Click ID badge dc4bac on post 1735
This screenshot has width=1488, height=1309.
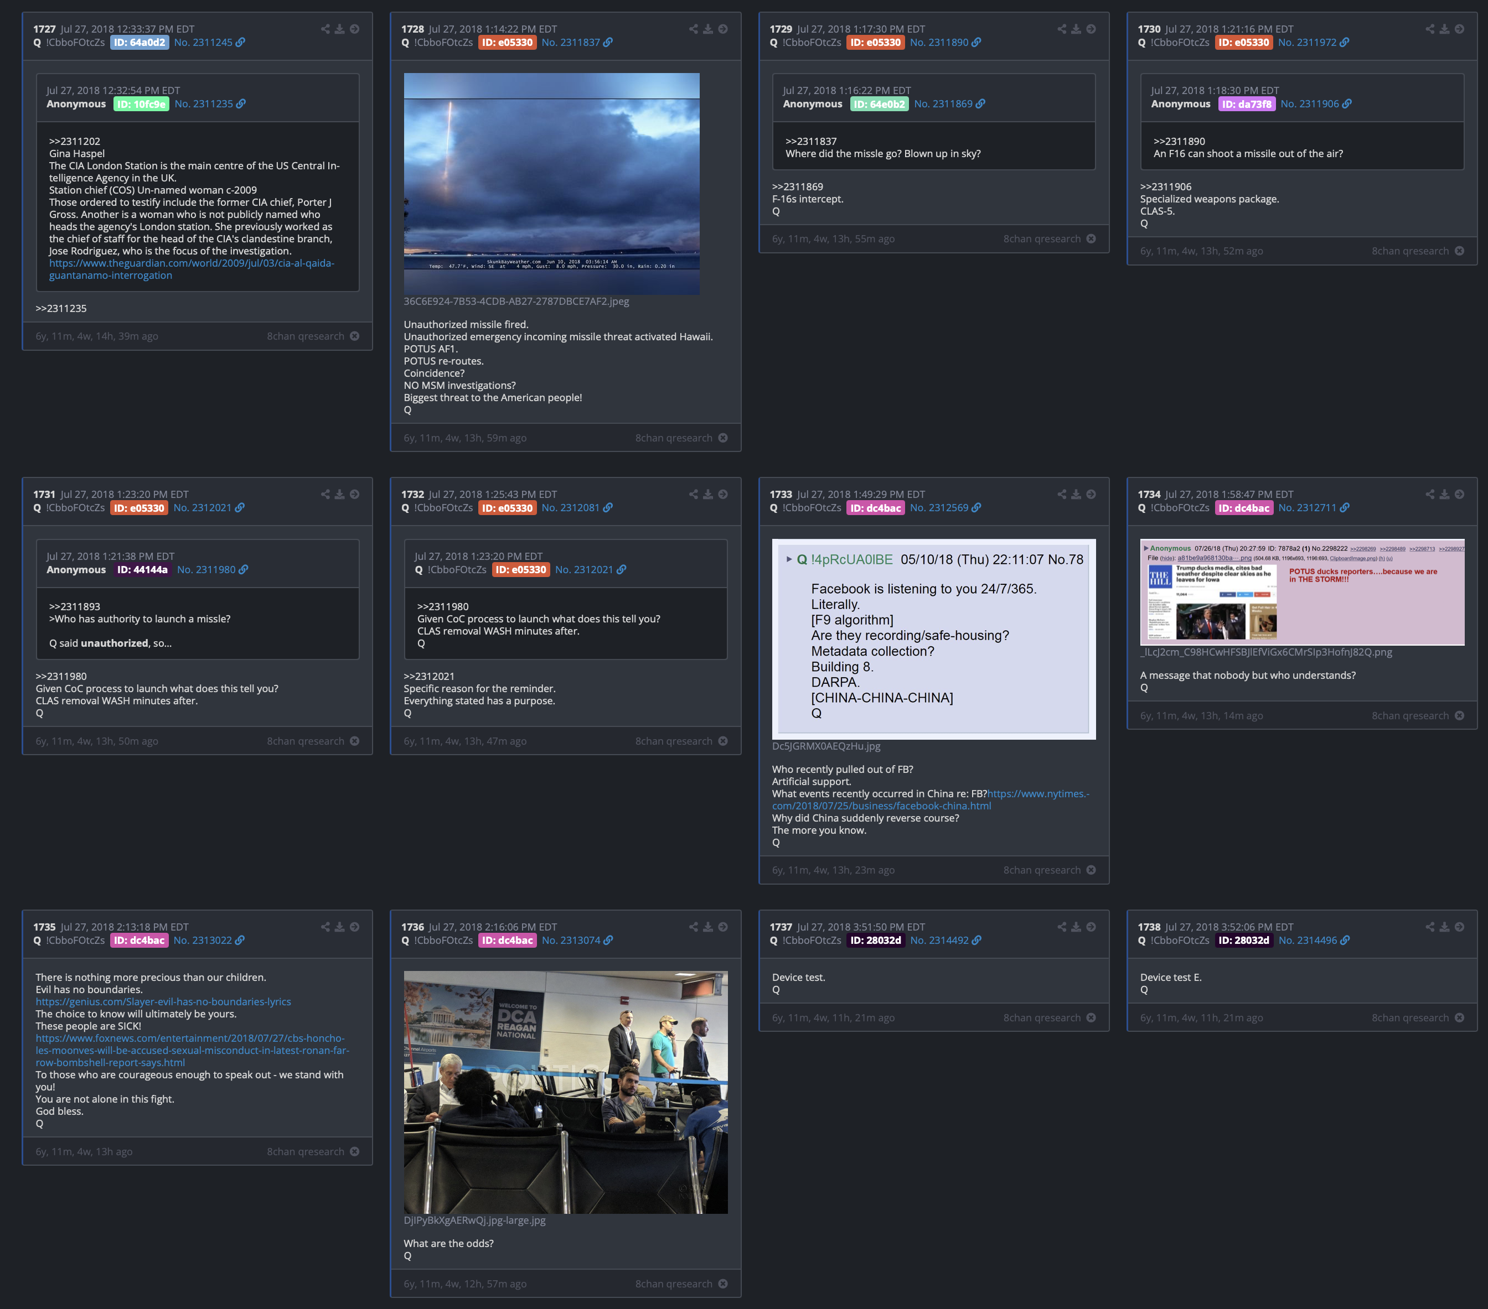(x=139, y=941)
